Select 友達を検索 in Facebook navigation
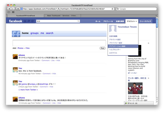The width and height of the screenshot is (164, 113). 120,21
